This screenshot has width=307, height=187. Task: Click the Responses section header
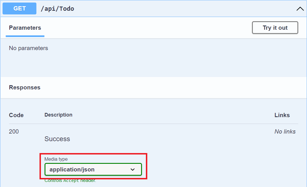point(25,87)
